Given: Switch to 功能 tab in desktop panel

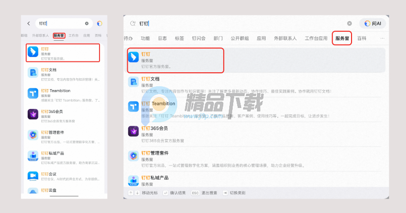Looking at the screenshot, I should pos(145,38).
